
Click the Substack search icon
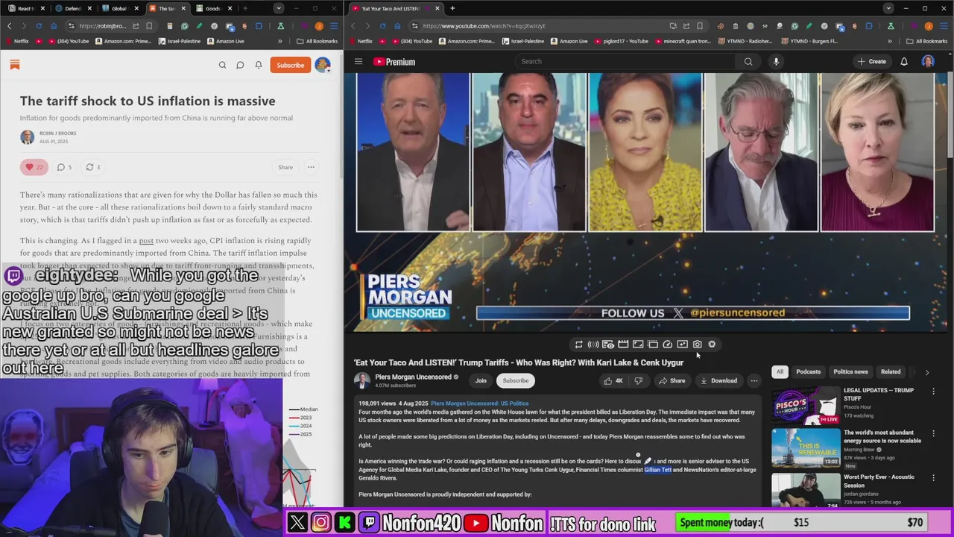pos(222,65)
